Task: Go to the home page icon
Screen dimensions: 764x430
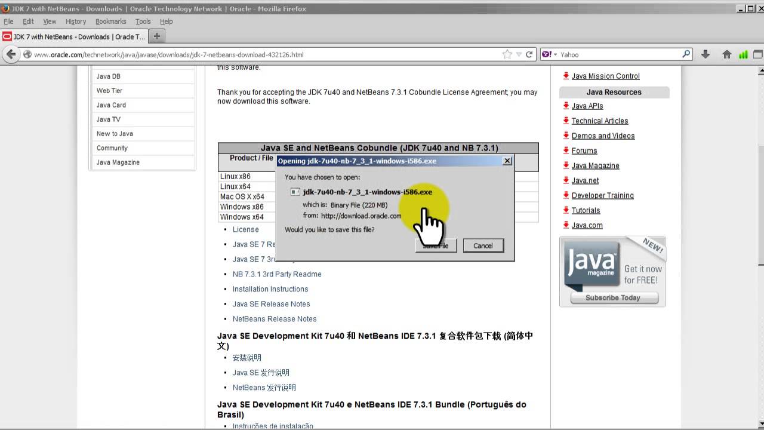Action: [x=726, y=54]
